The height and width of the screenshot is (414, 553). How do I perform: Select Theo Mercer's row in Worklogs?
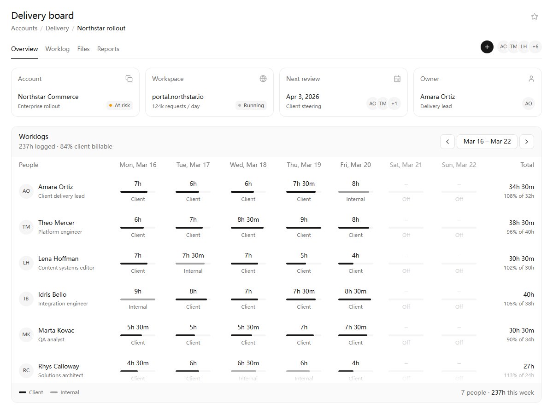coord(276,227)
